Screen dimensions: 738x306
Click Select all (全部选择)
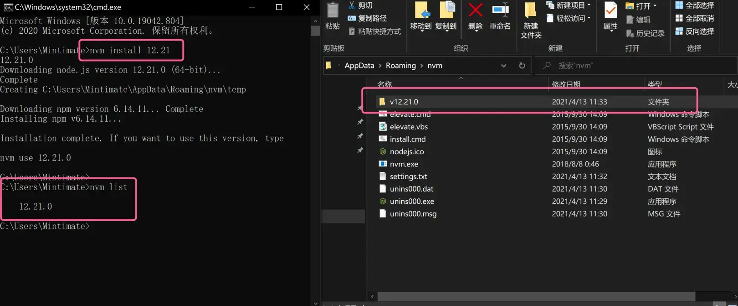(x=694, y=5)
